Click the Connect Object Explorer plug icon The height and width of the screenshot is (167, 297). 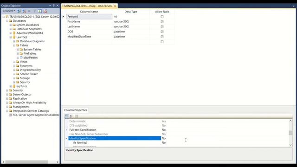pos(19,11)
